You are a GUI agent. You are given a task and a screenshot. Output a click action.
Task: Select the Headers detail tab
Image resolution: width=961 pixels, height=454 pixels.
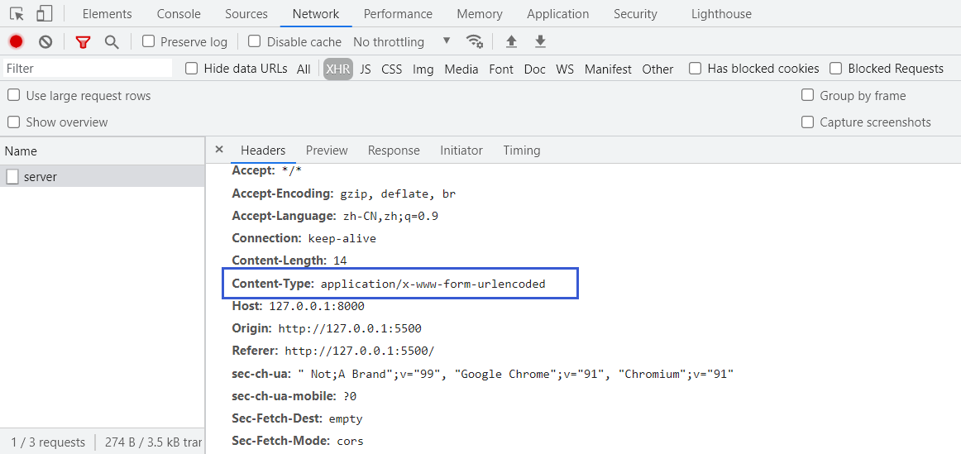(263, 151)
